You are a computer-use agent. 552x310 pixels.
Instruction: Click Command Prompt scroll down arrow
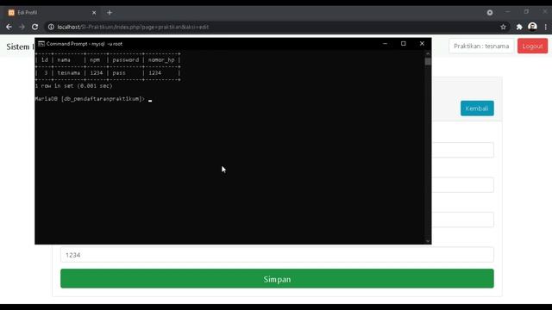[x=428, y=241]
